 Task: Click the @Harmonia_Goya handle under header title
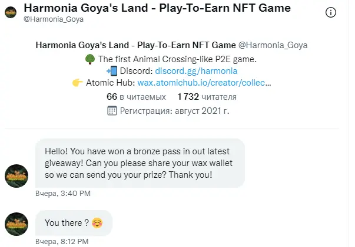pos(54,19)
